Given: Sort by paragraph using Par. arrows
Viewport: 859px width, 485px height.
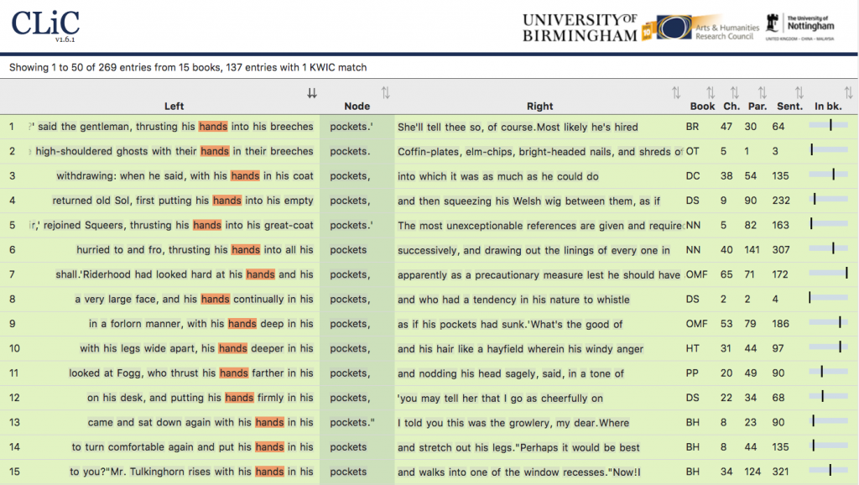Looking at the screenshot, I should coord(762,93).
